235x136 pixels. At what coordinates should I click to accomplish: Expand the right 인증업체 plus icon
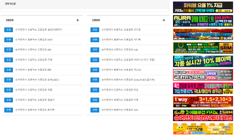164,20
